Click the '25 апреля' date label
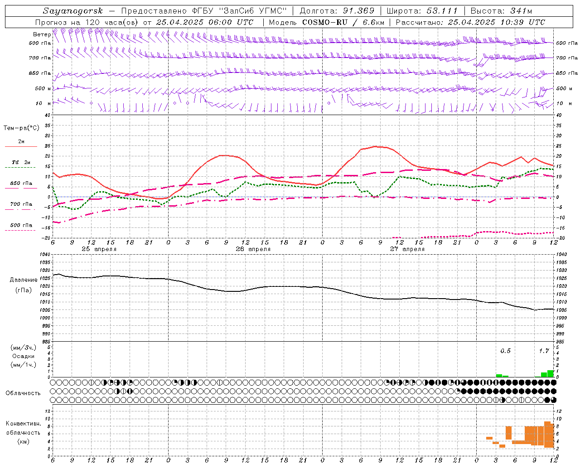The height and width of the screenshot is (464, 580). point(99,249)
